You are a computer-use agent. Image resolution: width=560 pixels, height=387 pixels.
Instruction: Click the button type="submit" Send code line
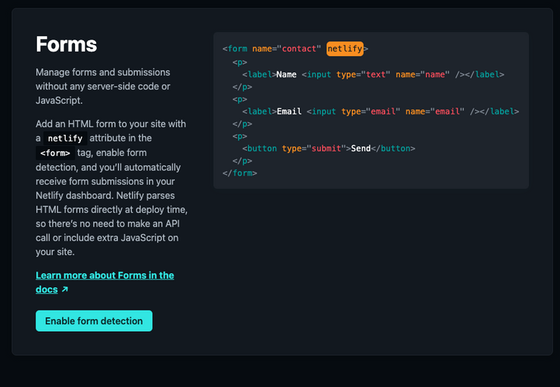coord(328,148)
